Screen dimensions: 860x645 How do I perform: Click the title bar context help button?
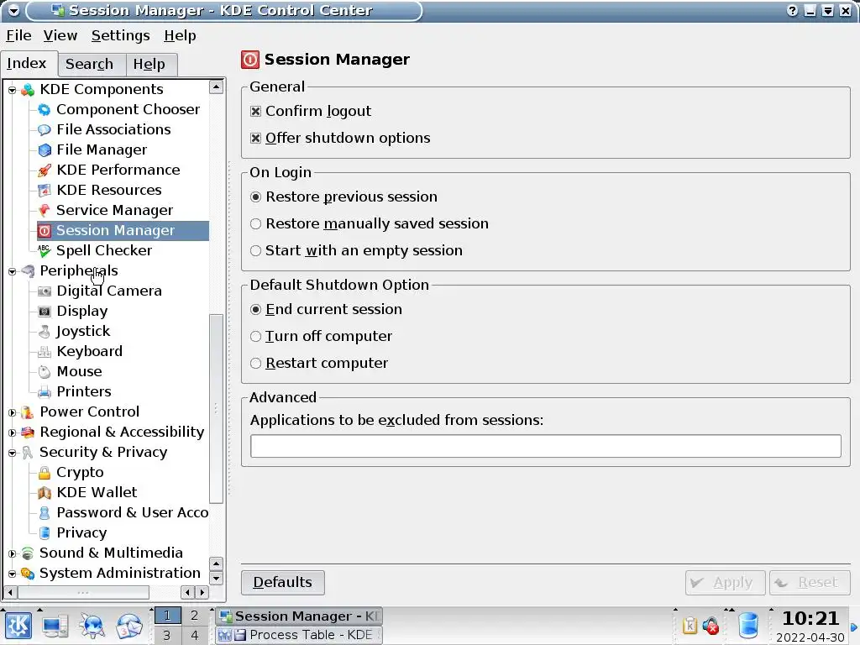pos(792,10)
